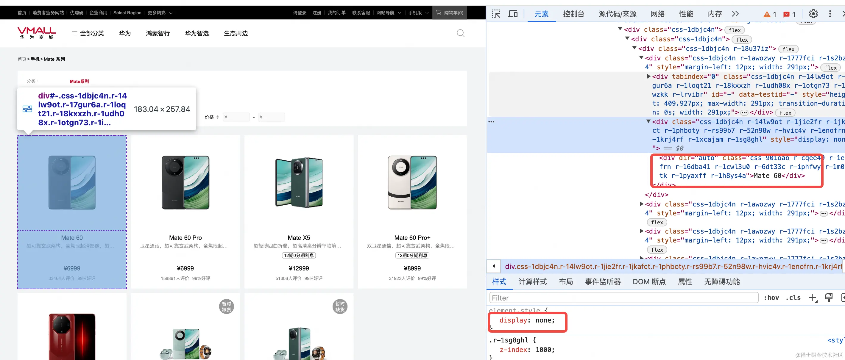
Task: Show more DevTools tabs with chevron
Action: pyautogui.click(x=735, y=14)
